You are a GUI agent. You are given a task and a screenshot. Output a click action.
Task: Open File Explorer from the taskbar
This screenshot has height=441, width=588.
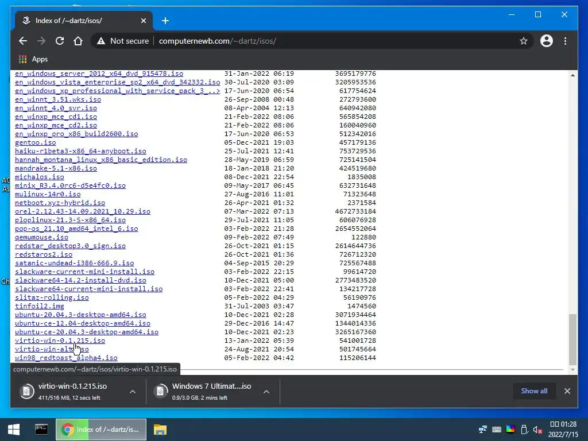pyautogui.click(x=160, y=430)
